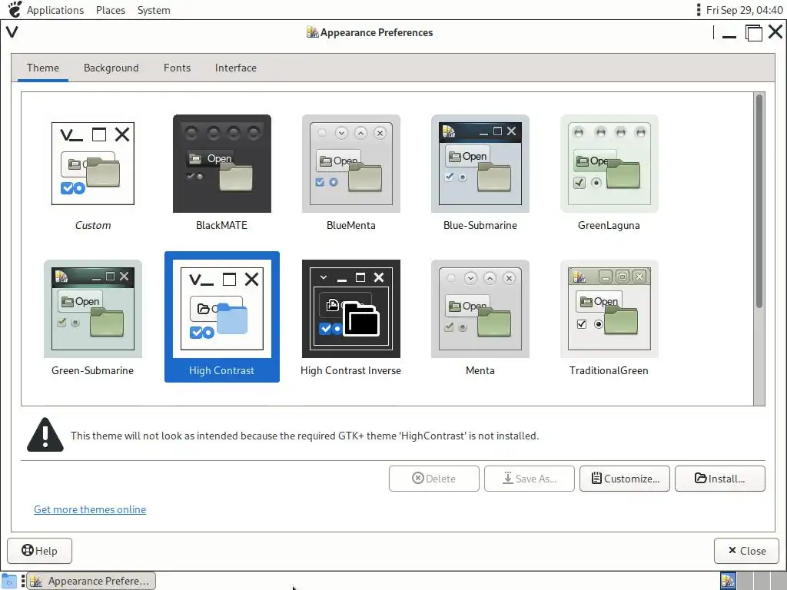
Task: Click Install to add a theme
Action: (719, 479)
